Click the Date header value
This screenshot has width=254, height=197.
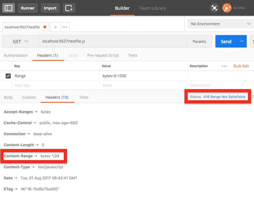(x=49, y=178)
